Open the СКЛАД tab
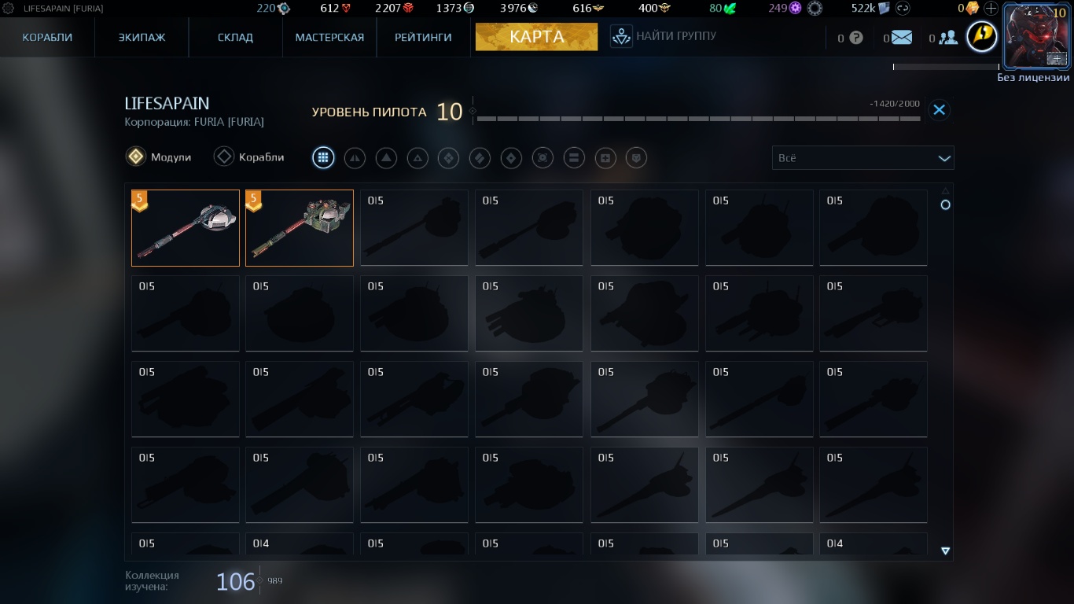The image size is (1074, 604). 236,37
